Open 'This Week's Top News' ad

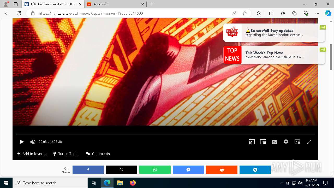click(274, 55)
